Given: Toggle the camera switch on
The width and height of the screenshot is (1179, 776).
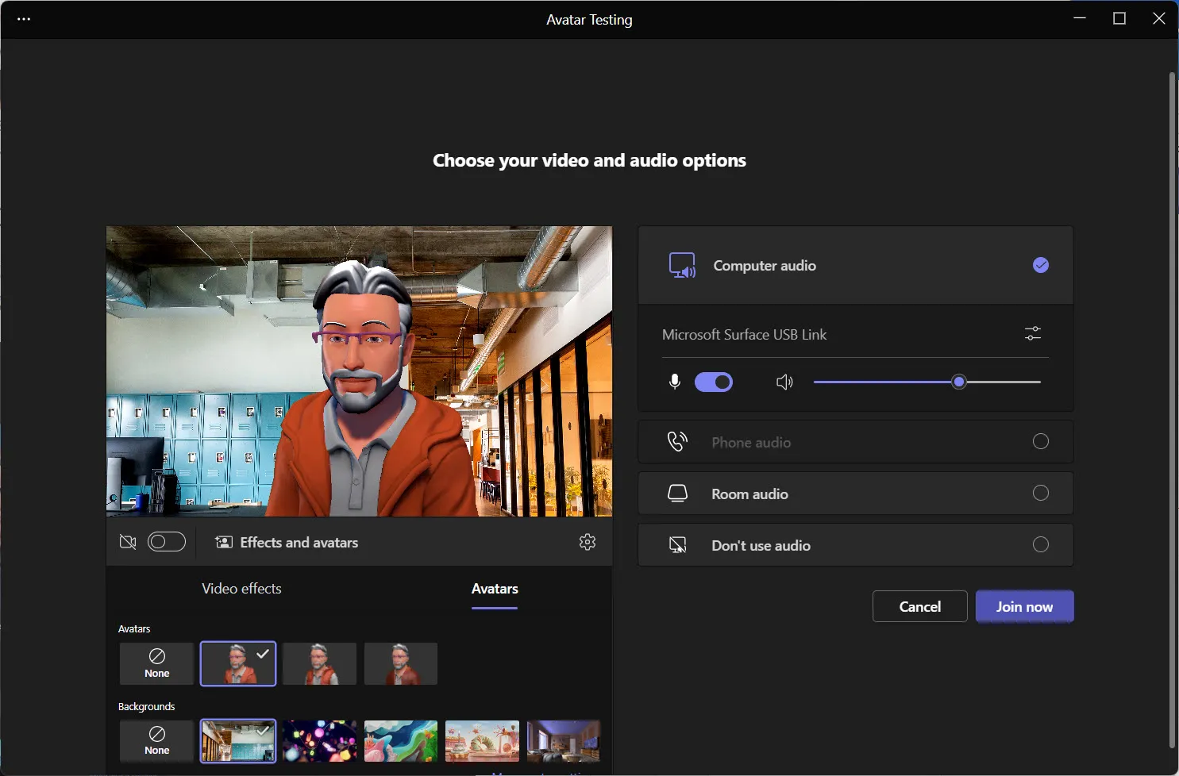Looking at the screenshot, I should coord(166,541).
